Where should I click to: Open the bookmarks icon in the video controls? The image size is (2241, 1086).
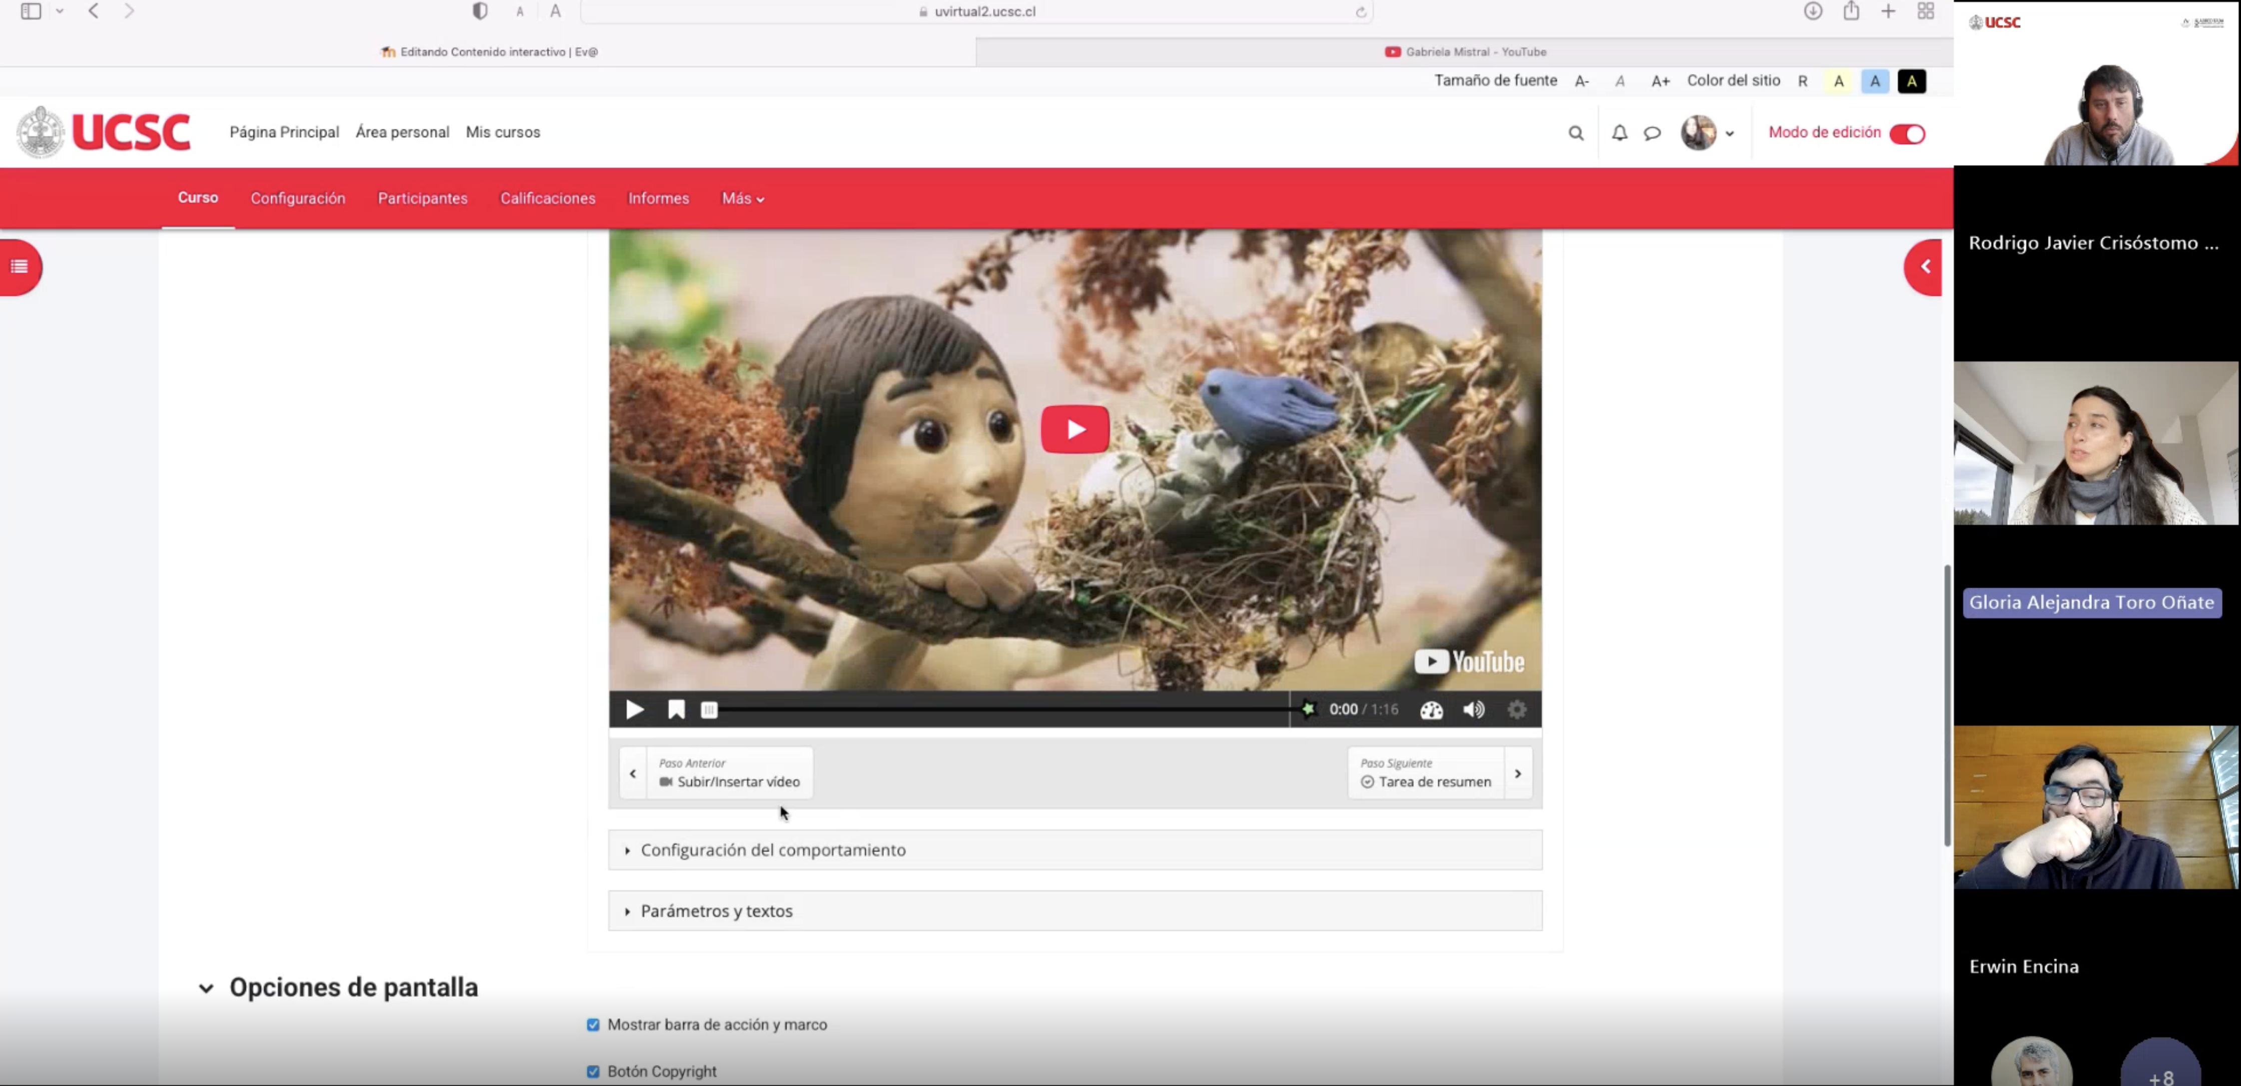click(x=676, y=710)
